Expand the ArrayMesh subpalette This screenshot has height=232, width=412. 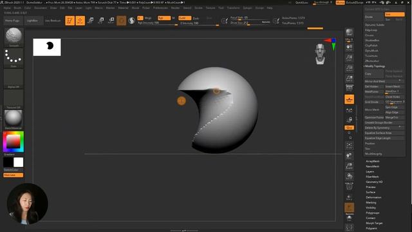[x=373, y=161]
